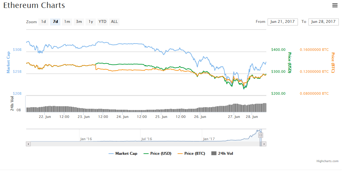Select the 7d zoom range
The height and width of the screenshot is (171, 349).
pos(55,22)
